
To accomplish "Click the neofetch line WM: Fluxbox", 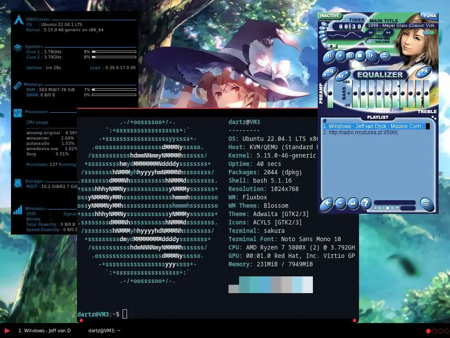I will click(248, 197).
